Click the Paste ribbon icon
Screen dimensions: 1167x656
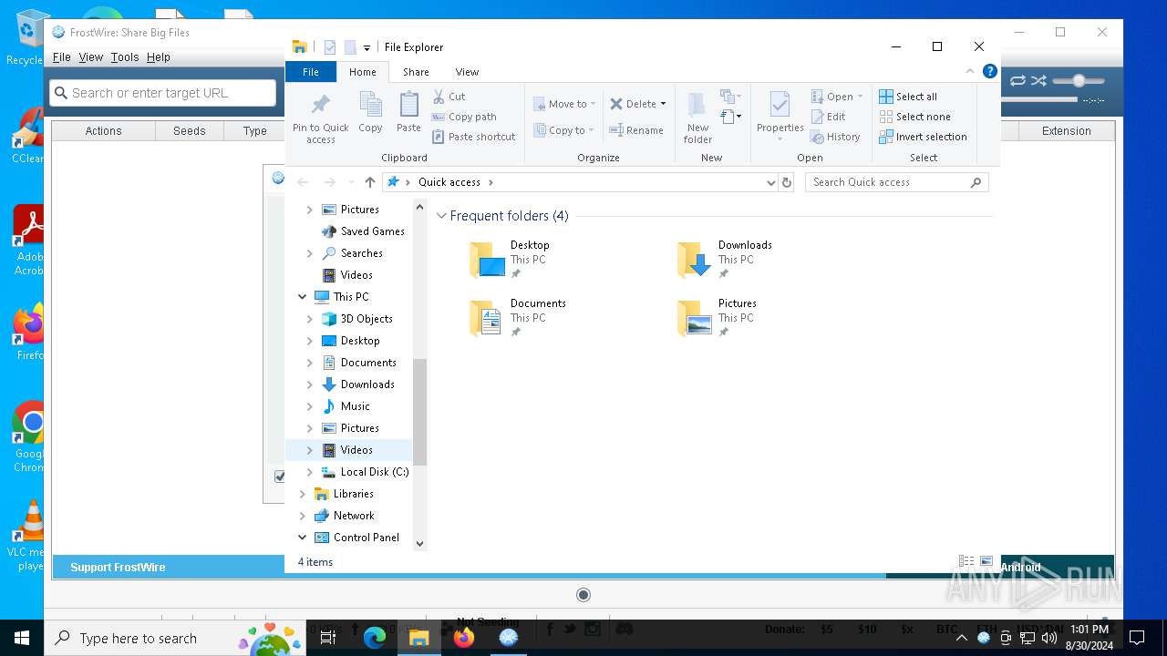click(x=408, y=113)
